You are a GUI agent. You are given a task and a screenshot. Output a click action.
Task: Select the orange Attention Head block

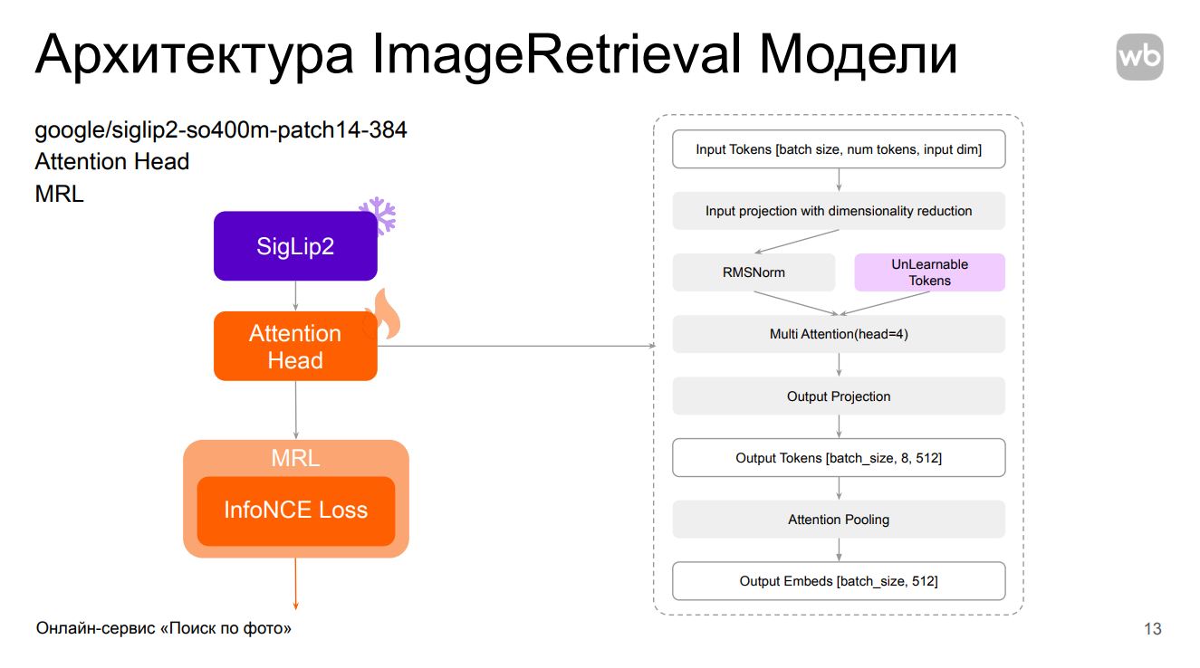click(295, 347)
